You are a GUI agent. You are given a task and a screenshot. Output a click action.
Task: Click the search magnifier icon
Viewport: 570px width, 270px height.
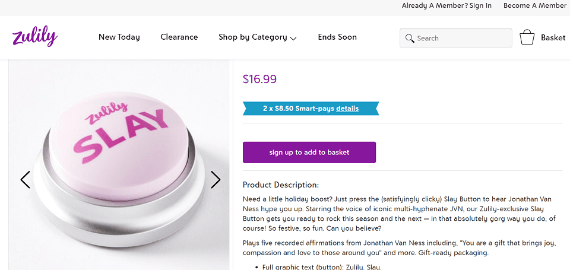pos(409,38)
